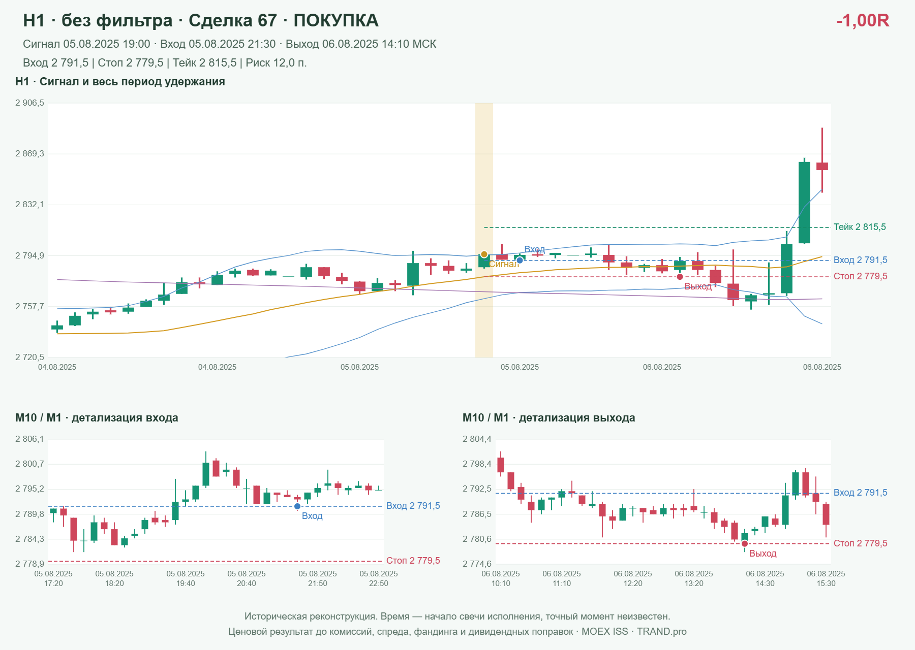Click the 'Выход' annotation on H1 chart
The height and width of the screenshot is (650, 915).
698,287
